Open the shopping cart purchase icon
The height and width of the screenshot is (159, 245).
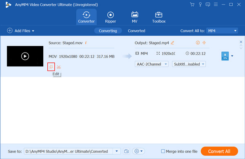tap(192, 4)
